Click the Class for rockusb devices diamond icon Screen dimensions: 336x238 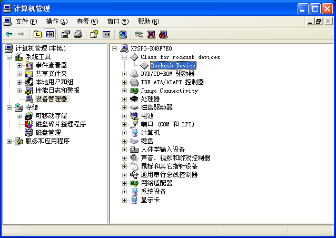coord(134,57)
